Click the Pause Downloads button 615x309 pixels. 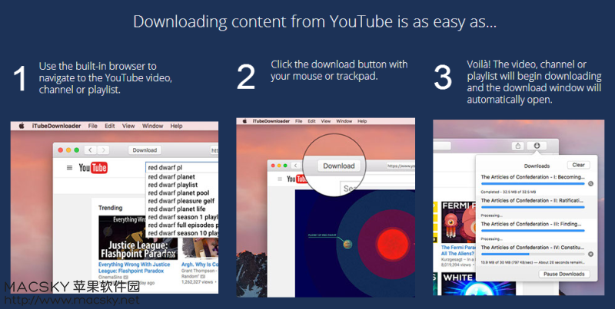564,274
